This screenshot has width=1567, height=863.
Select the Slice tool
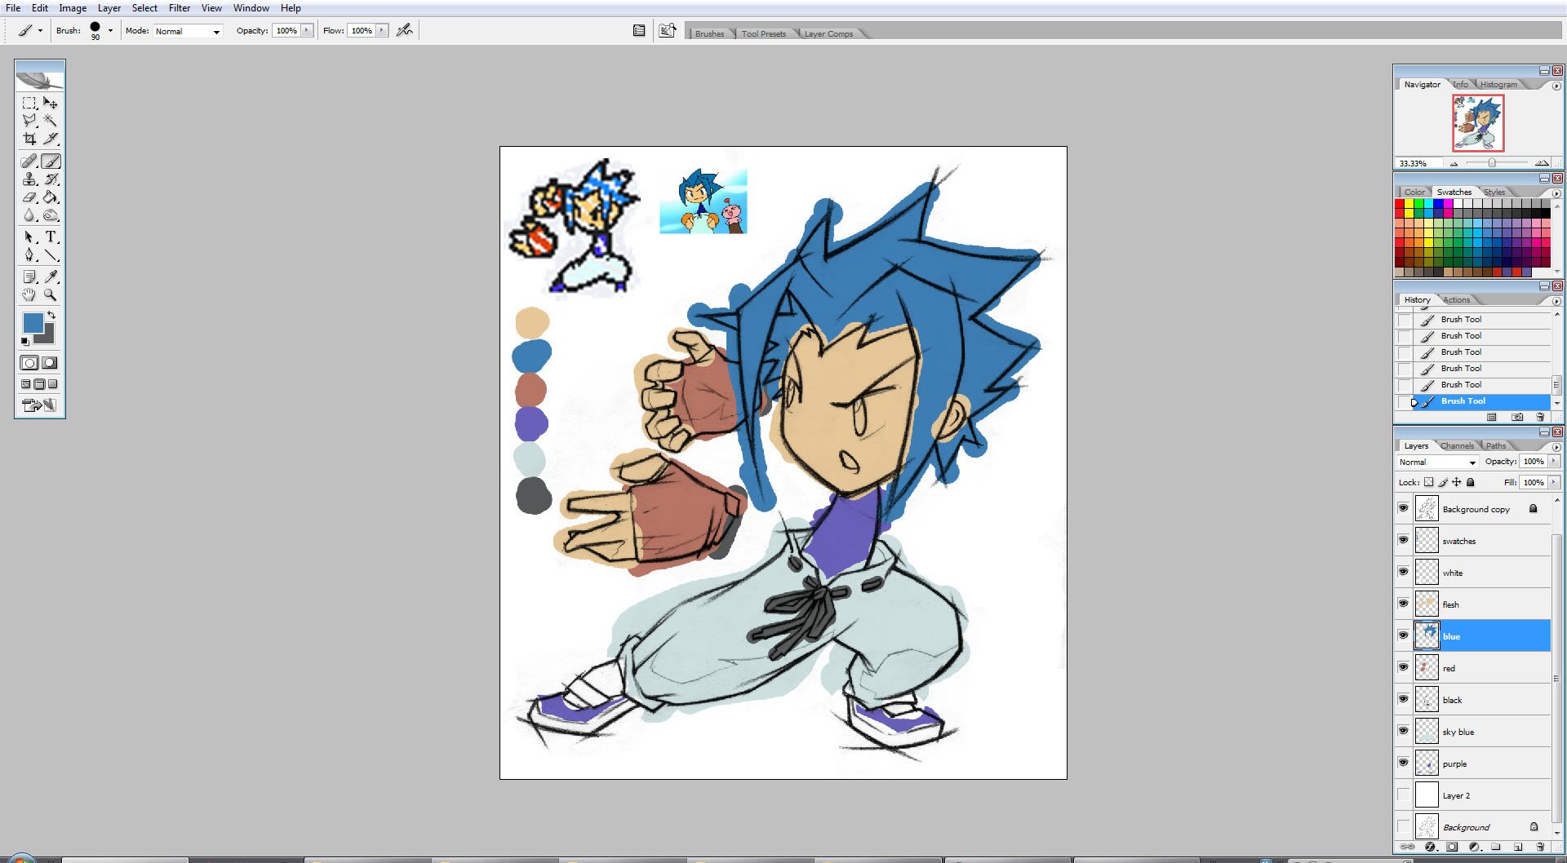tap(51, 139)
